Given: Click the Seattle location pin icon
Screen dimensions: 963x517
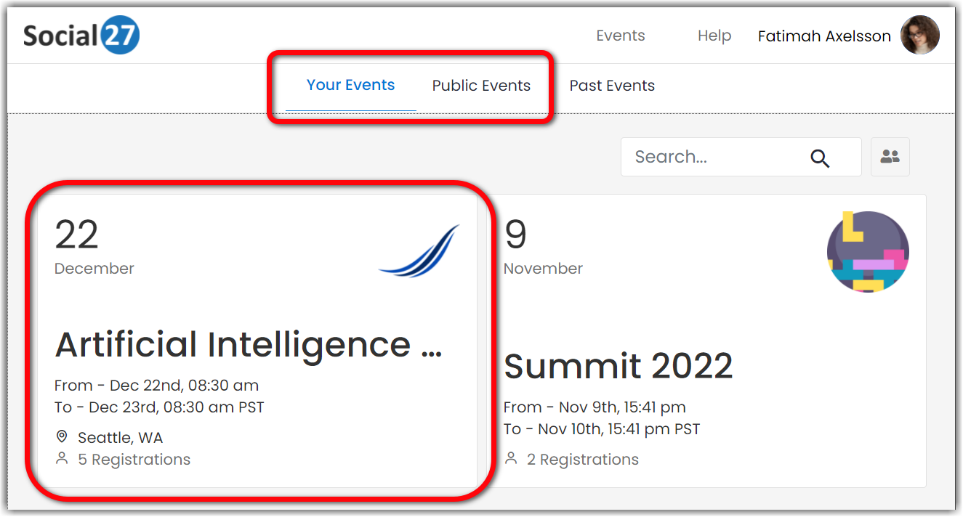Looking at the screenshot, I should [x=62, y=437].
